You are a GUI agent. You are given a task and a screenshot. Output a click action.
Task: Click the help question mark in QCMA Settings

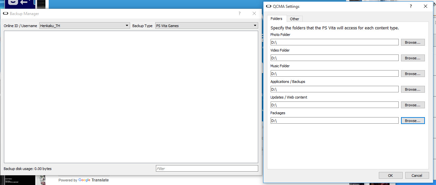click(x=411, y=6)
